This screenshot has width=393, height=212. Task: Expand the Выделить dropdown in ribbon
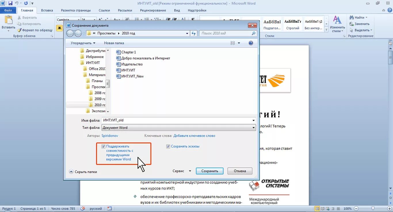pos(371,30)
